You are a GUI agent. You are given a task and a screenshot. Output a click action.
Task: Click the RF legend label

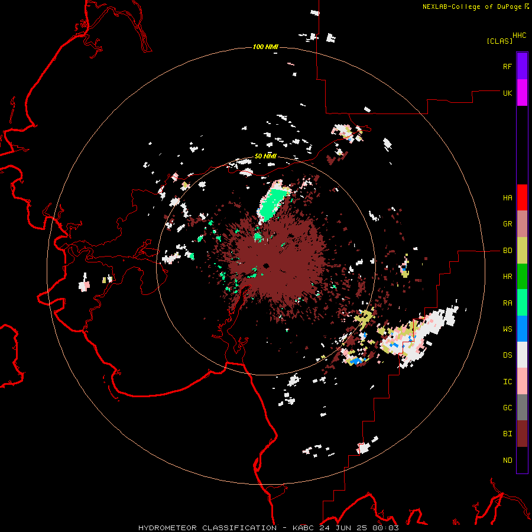(507, 66)
